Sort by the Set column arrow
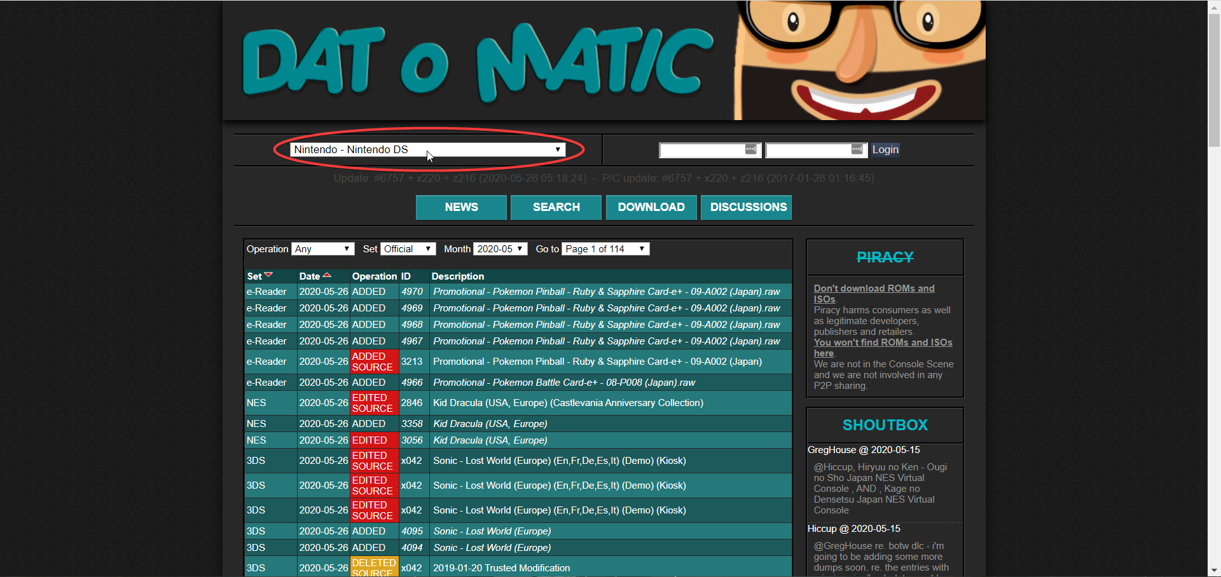The image size is (1221, 577). click(x=268, y=275)
